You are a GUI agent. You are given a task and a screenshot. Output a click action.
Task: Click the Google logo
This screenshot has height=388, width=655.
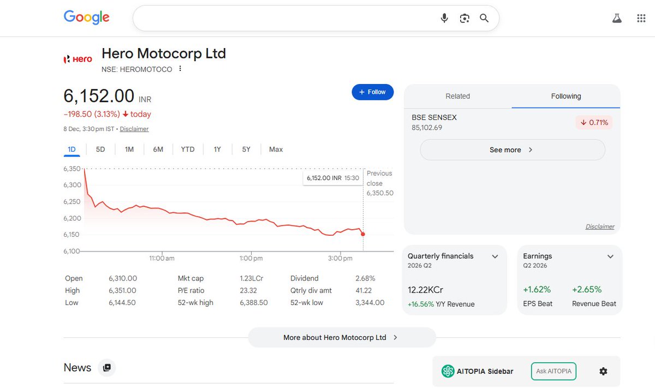pyautogui.click(x=86, y=17)
